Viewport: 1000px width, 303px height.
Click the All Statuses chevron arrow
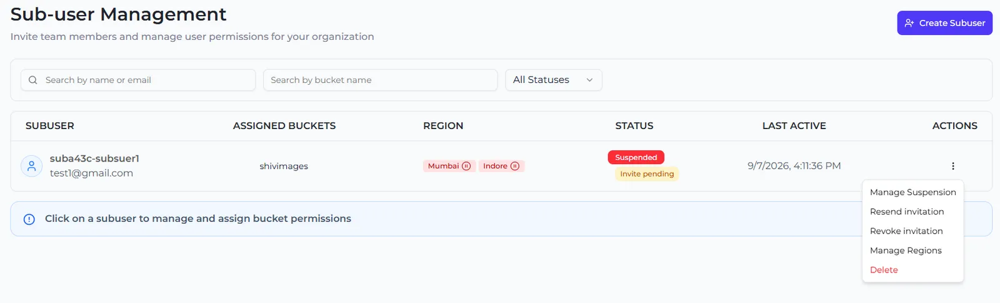[589, 80]
